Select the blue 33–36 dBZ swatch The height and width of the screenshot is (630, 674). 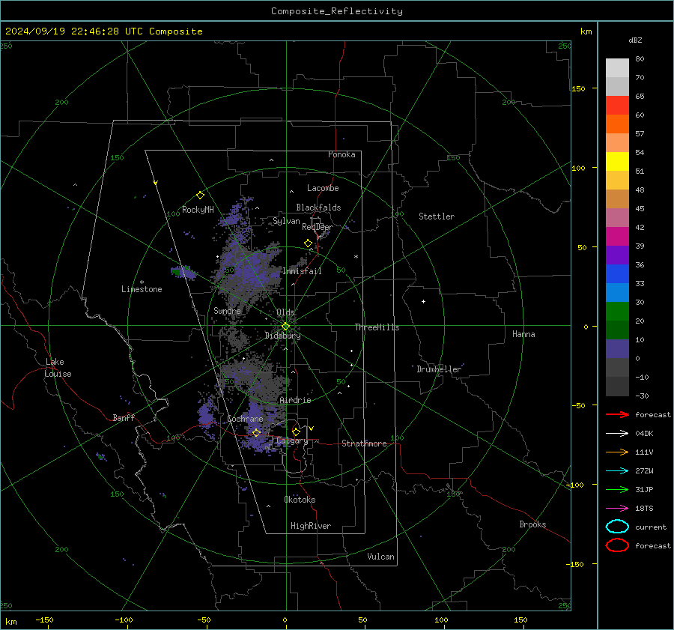tap(617, 274)
